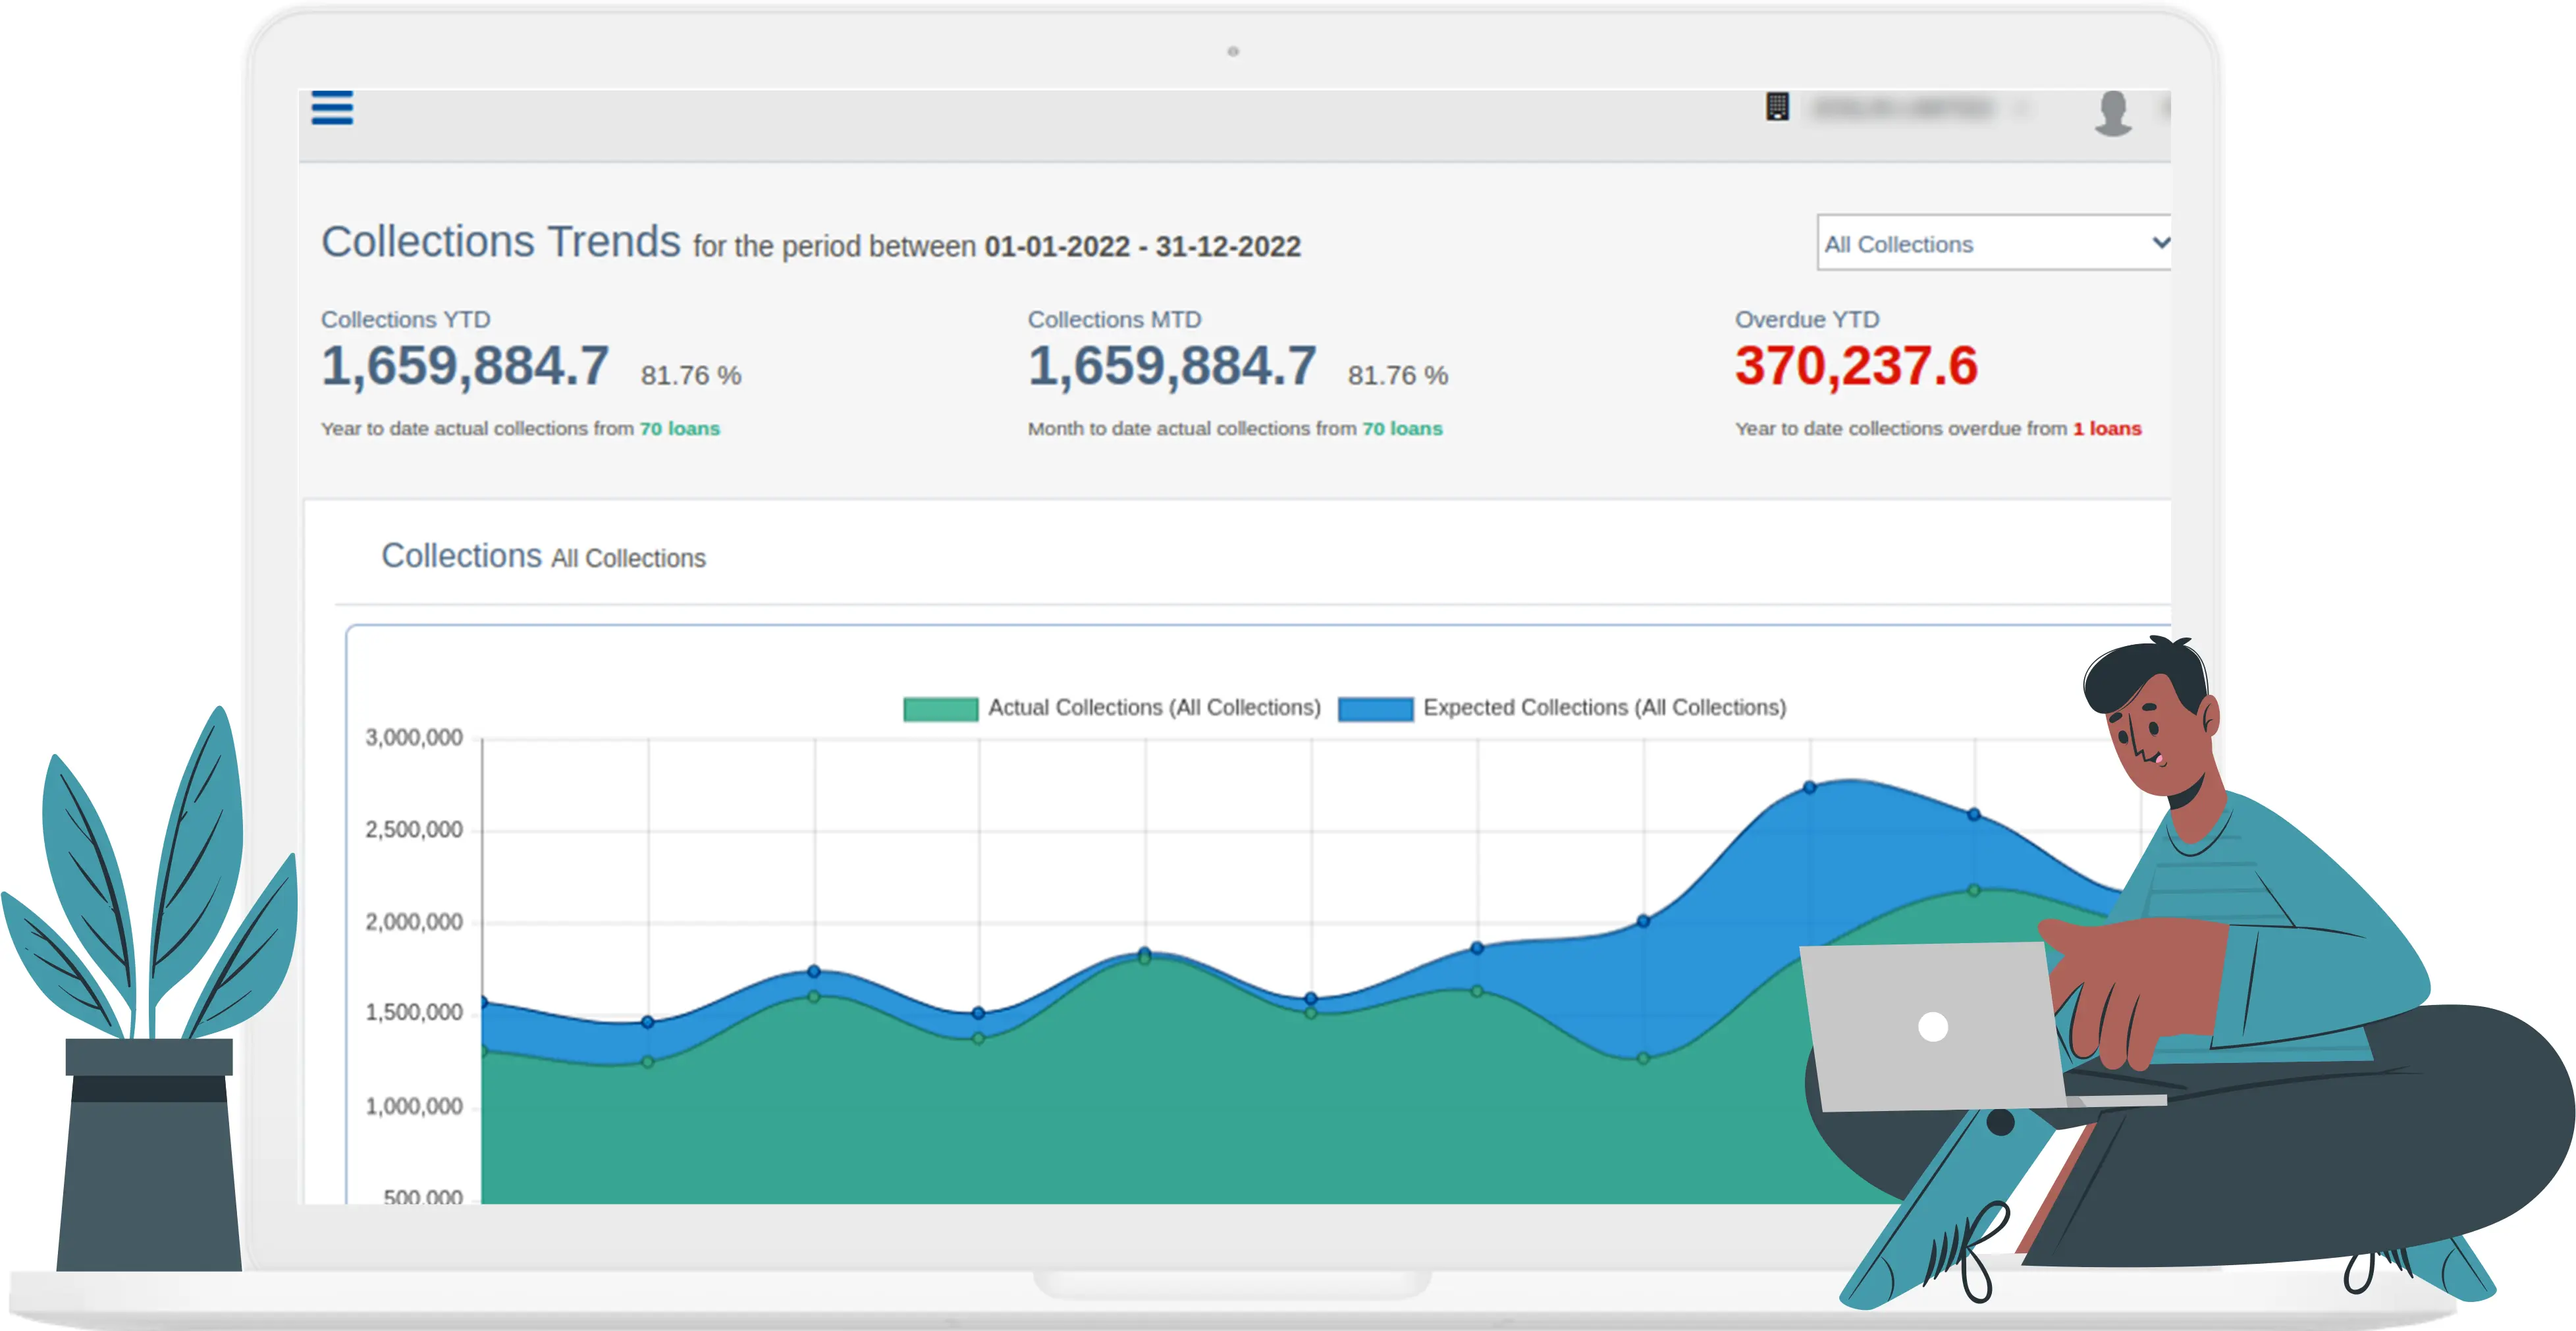
Task: Click the Overdue YTD value 370,237.6
Action: click(1856, 366)
